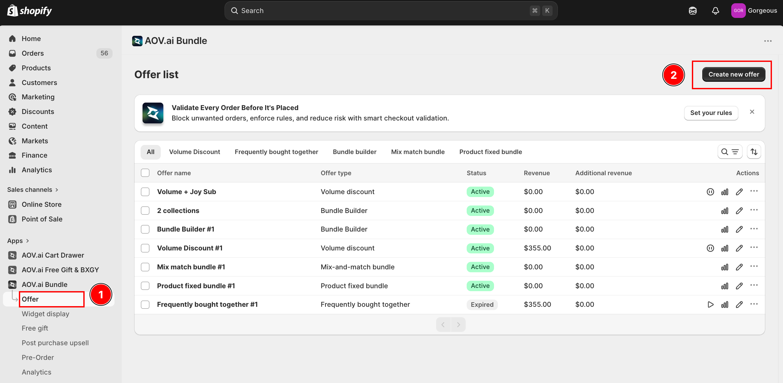The image size is (783, 383).
Task: Expand the Apps section
Action: (18, 241)
